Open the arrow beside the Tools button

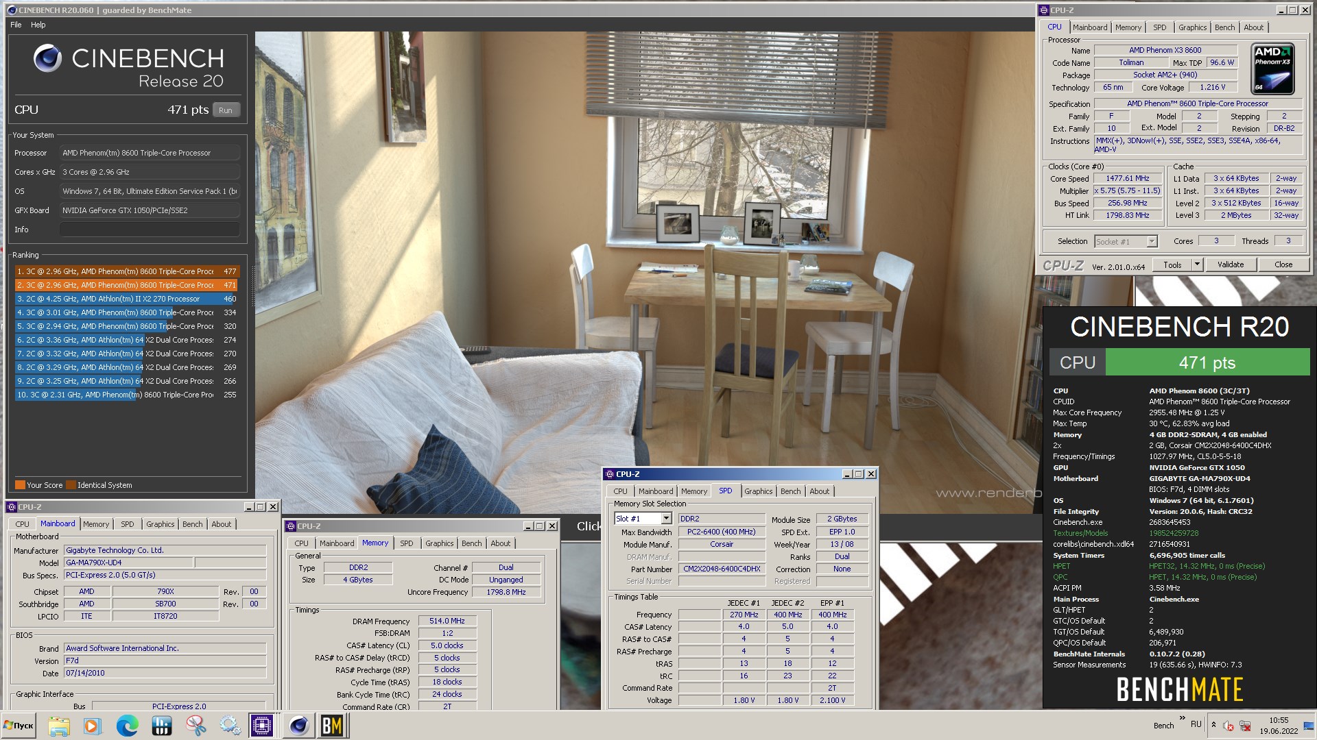pyautogui.click(x=1197, y=264)
